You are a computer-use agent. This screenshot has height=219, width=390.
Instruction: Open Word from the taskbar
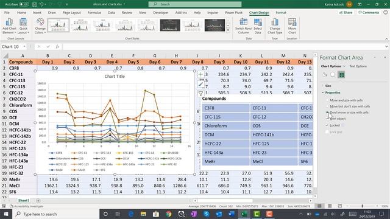[232, 214]
